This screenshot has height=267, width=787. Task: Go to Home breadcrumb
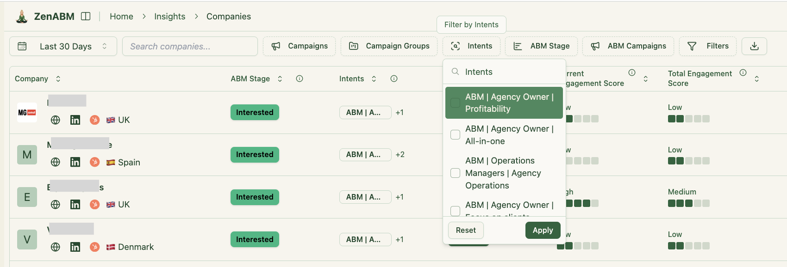121,17
